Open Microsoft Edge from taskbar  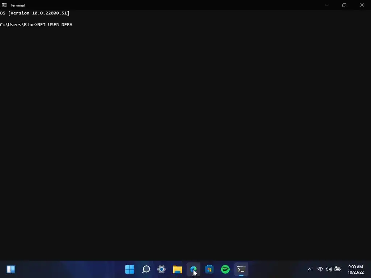(193, 269)
